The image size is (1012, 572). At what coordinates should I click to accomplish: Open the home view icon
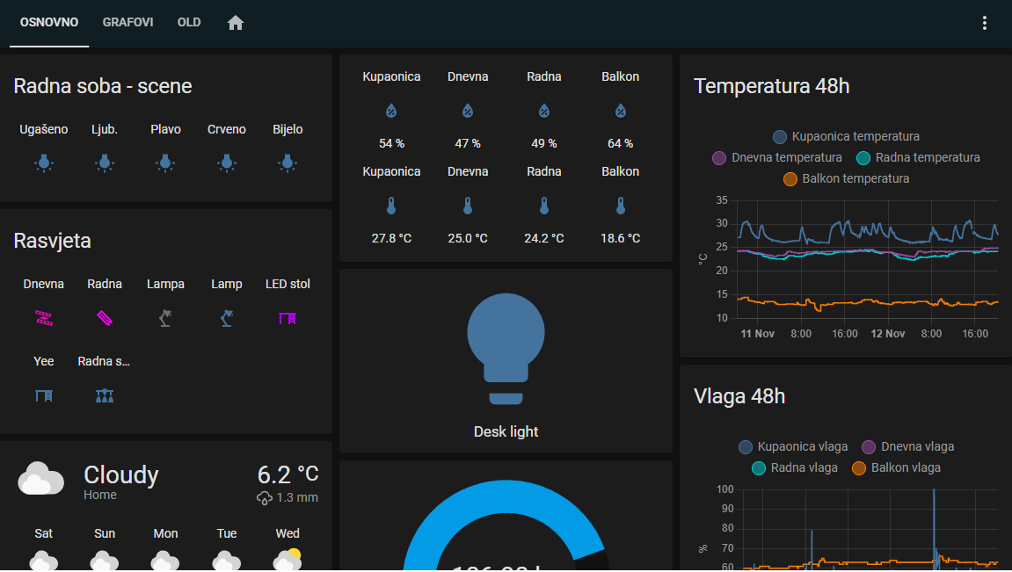(236, 23)
